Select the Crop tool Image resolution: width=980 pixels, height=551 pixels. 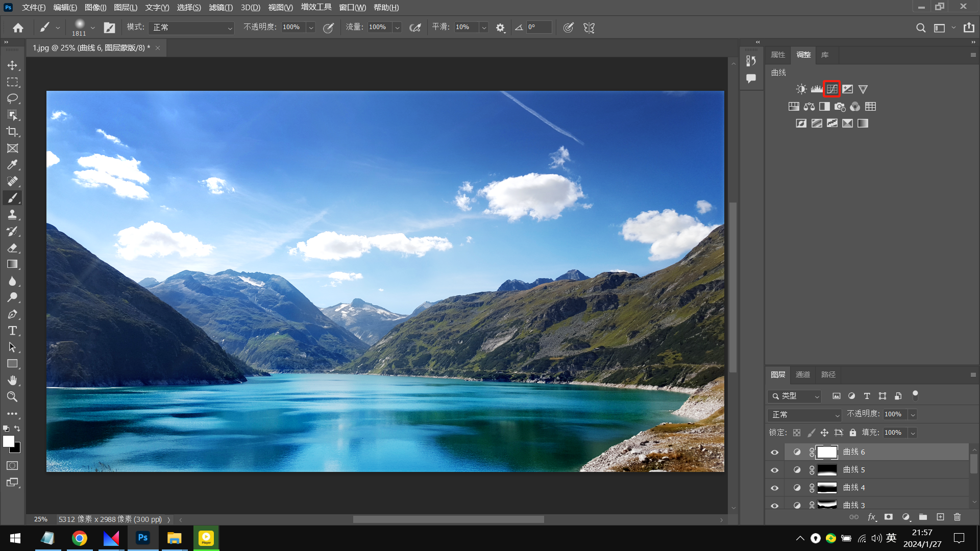(x=12, y=132)
